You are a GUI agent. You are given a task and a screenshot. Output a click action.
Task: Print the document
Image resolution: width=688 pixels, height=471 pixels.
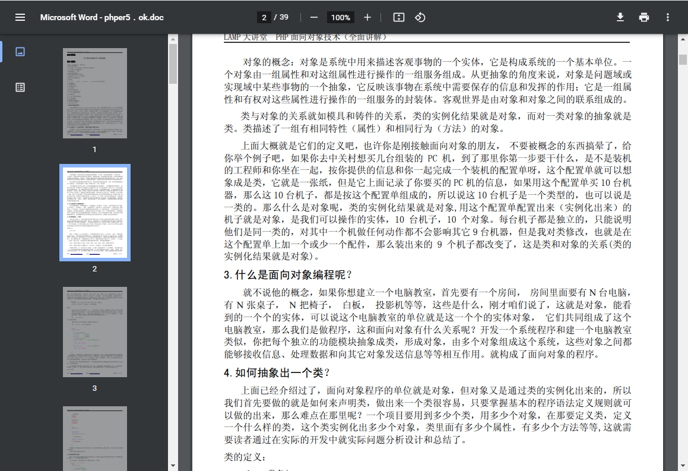[x=643, y=18]
